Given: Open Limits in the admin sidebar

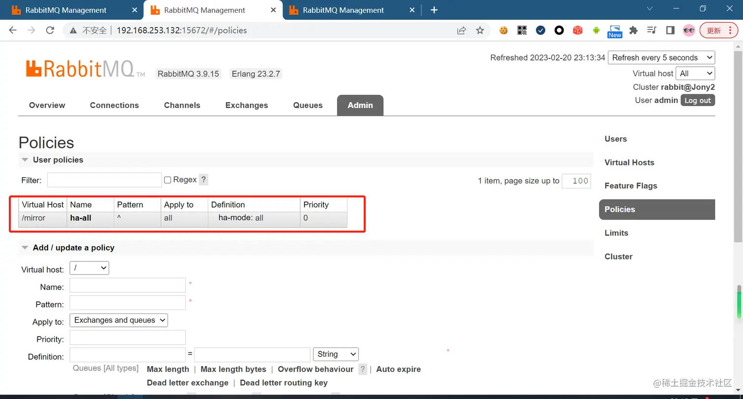Looking at the screenshot, I should [617, 233].
